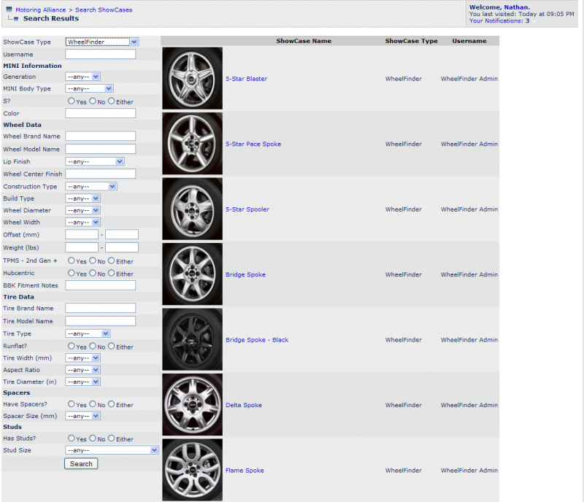Open the Delta Spoke showcase link
The image size is (584, 502).
pos(243,405)
